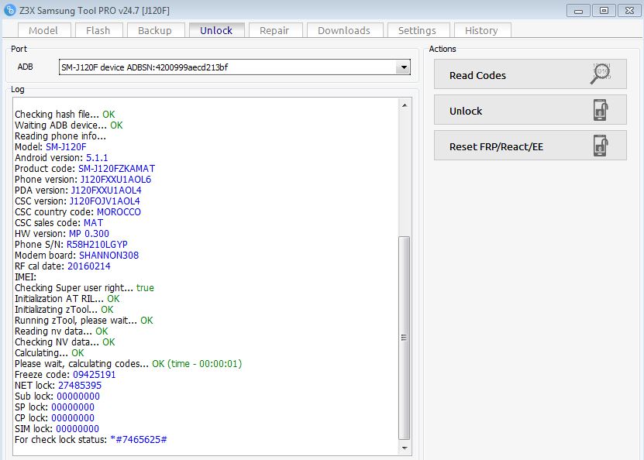Click the log scrollbar up arrow
The height and width of the screenshot is (460, 644).
(405, 105)
